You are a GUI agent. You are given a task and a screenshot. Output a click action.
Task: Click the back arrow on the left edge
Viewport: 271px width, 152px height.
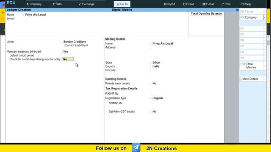(3, 12)
